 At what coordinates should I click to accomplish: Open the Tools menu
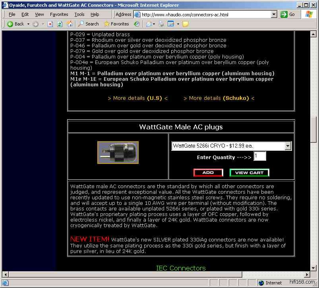(x=79, y=14)
